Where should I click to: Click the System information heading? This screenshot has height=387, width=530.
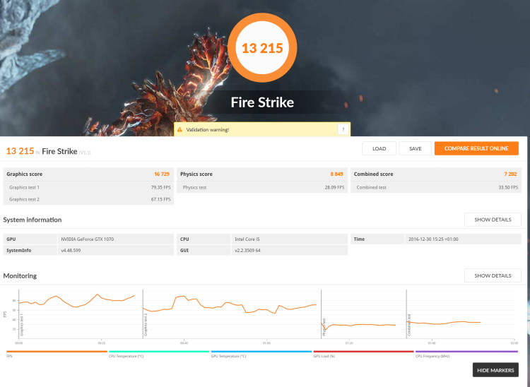[x=33, y=220]
